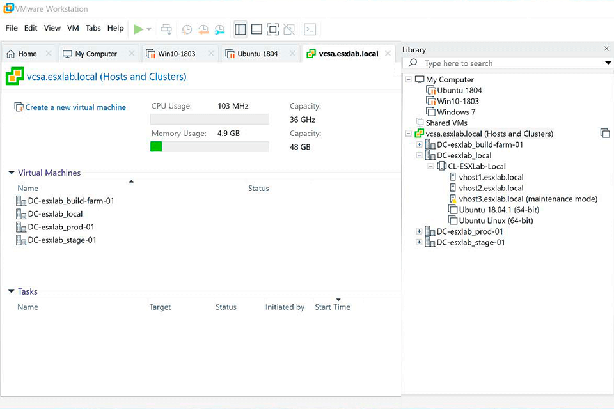This screenshot has width=614, height=409.
Task: Close the Library panel
Action: [606, 49]
